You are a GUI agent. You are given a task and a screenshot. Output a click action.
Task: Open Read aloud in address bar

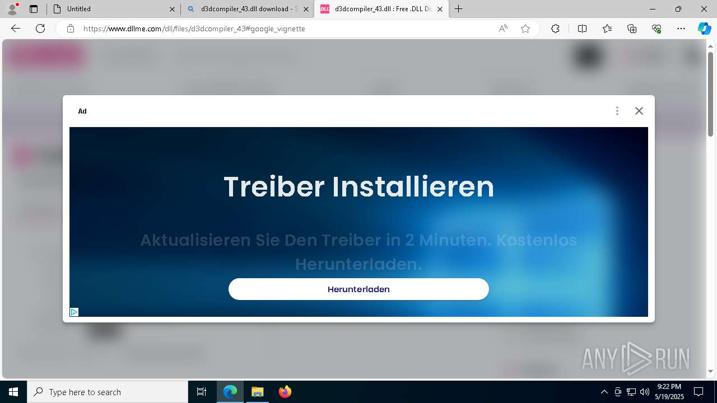click(503, 29)
